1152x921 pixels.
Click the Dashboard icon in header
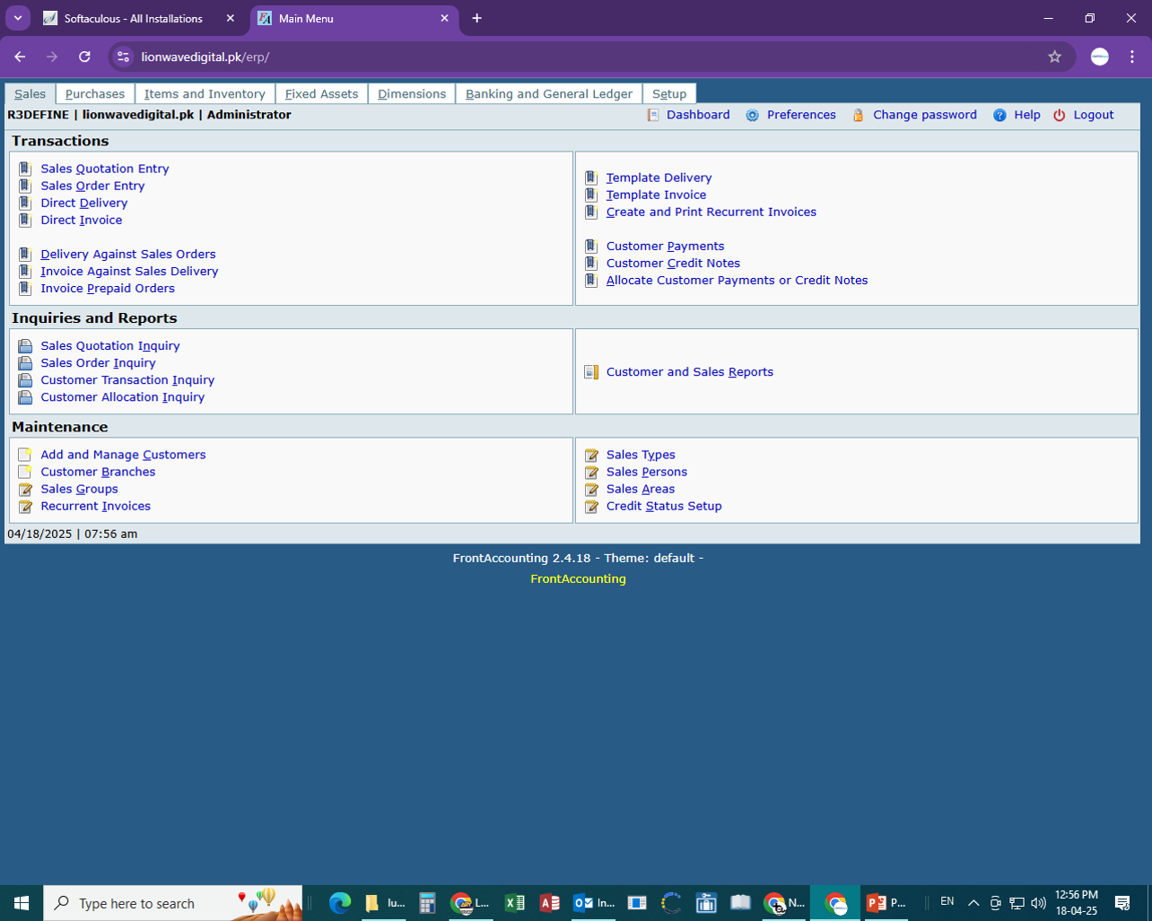pos(653,115)
